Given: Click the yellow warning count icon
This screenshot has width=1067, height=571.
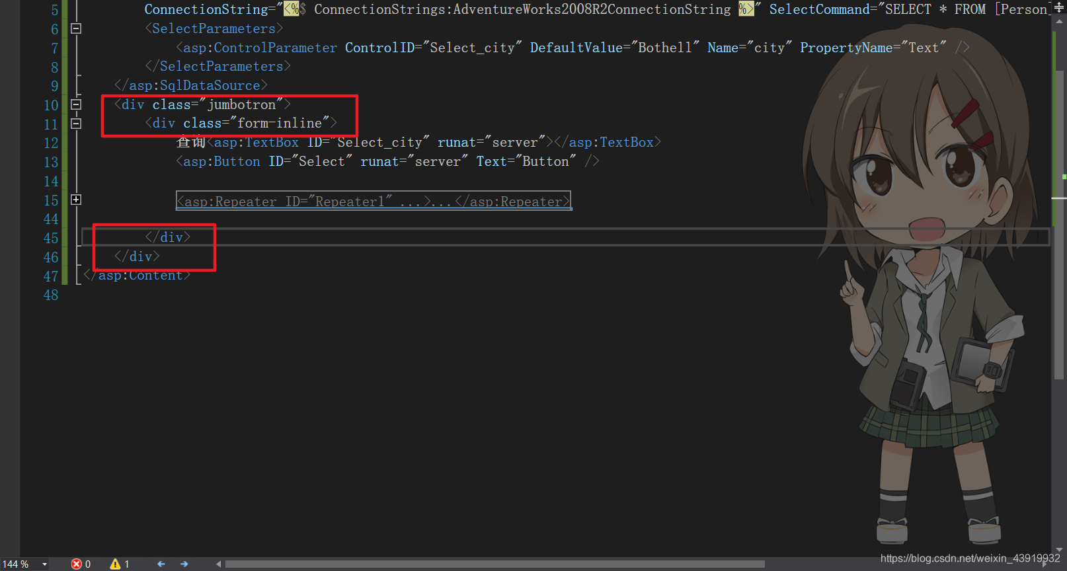Looking at the screenshot, I should point(115,564).
